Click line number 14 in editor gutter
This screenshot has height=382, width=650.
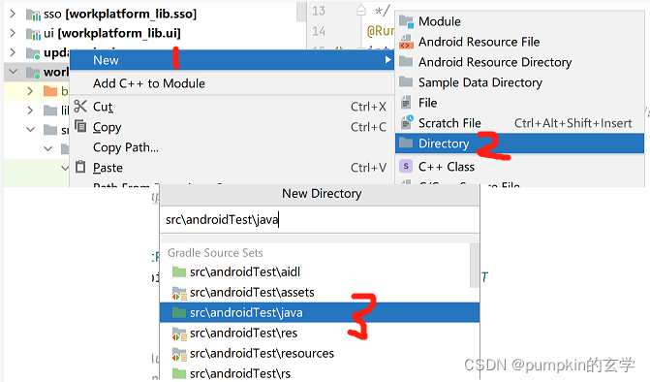(319, 31)
